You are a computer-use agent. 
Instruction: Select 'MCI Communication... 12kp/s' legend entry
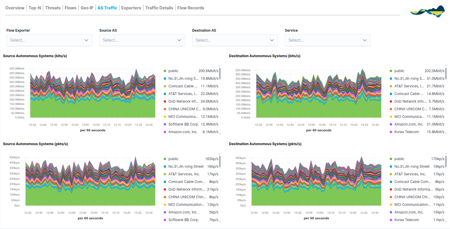click(191, 205)
